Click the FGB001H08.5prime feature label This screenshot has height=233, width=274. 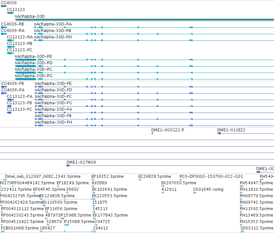(x=20, y=228)
